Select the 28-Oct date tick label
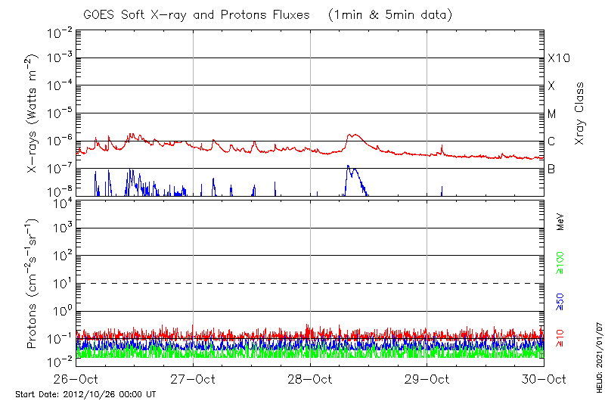 click(310, 379)
